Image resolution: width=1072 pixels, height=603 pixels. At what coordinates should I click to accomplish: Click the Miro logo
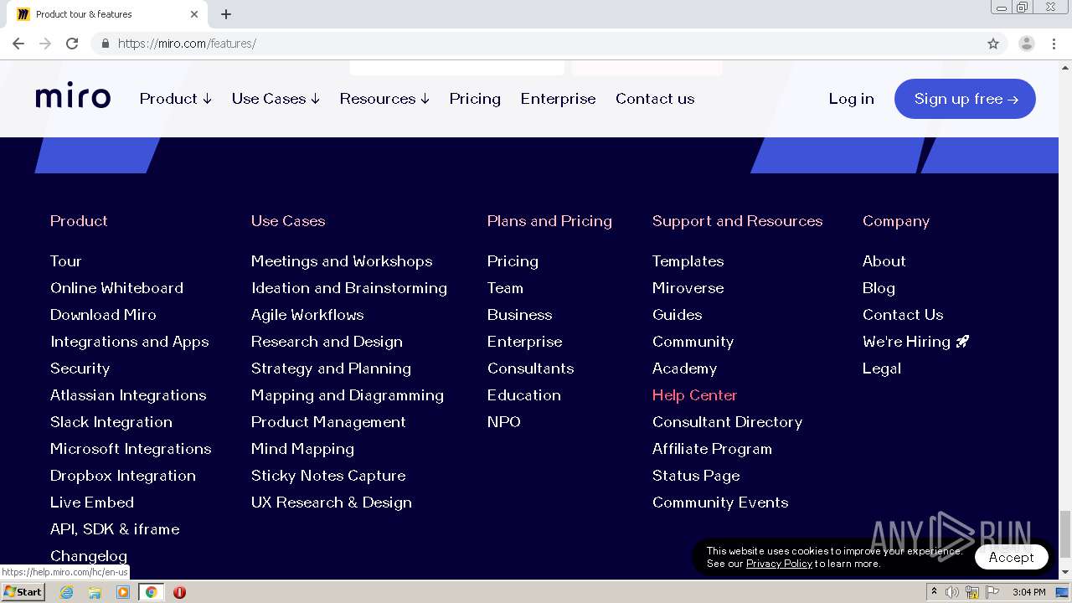point(73,97)
